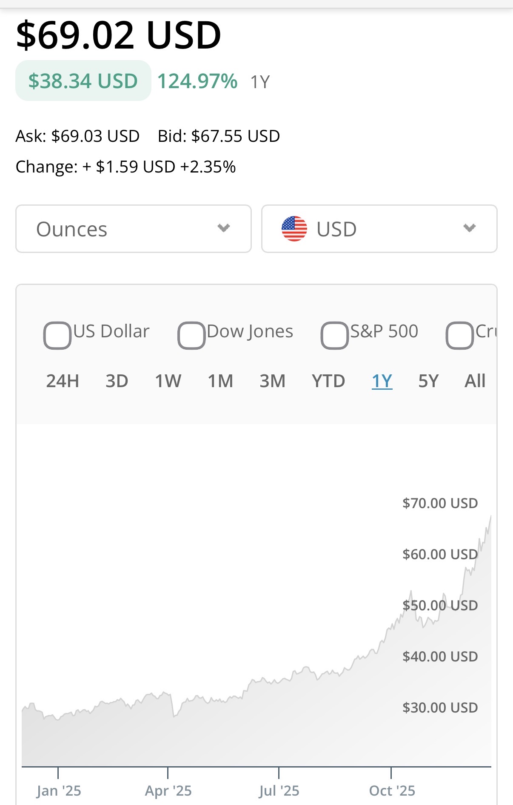
Task: Tick the partially visible Crude checkbox
Action: pos(459,336)
